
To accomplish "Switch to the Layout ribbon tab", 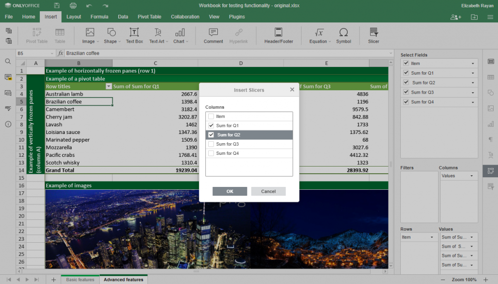I will (73, 16).
